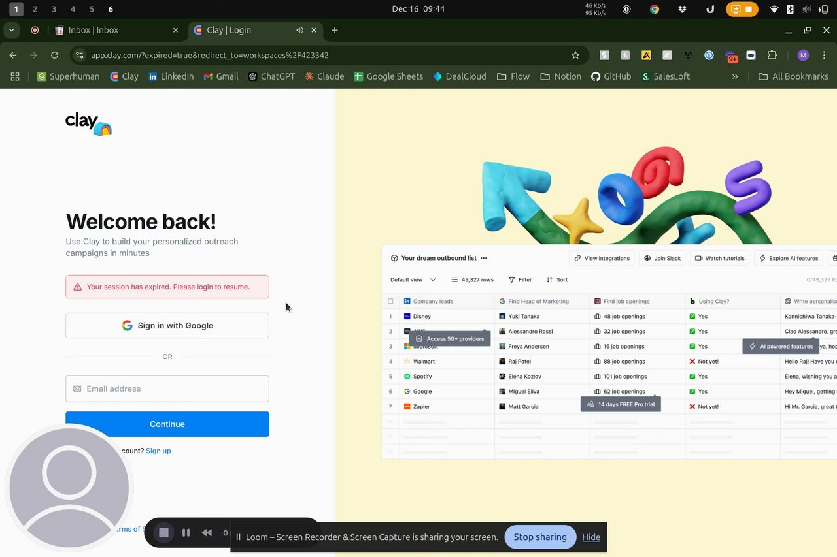Viewport: 837px width, 557px height.
Task: Mute audio on the Clay | Login tab
Action: click(x=299, y=30)
